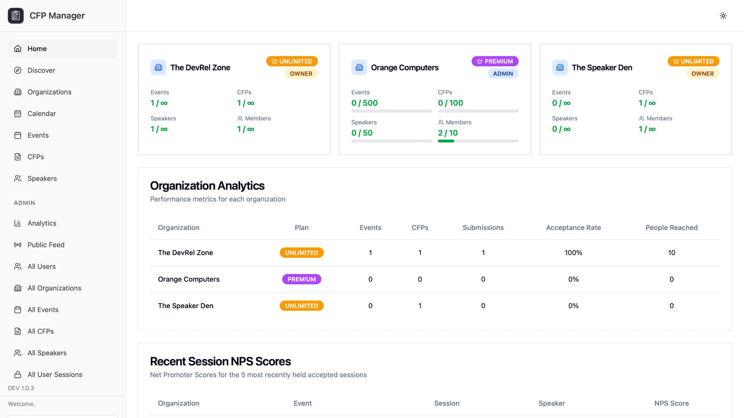Image resolution: width=744 pixels, height=418 pixels.
Task: Select Home in the navigation menu
Action: click(x=37, y=48)
